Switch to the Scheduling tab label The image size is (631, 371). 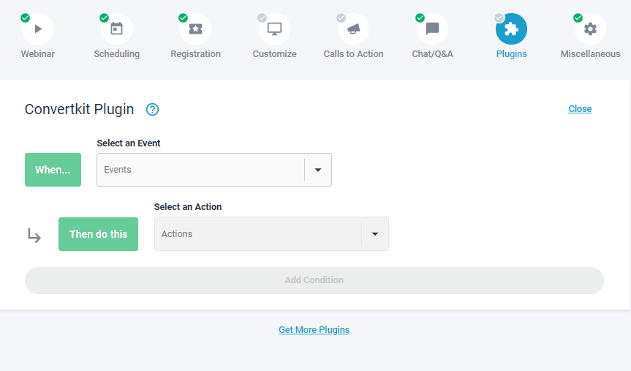pyautogui.click(x=117, y=54)
